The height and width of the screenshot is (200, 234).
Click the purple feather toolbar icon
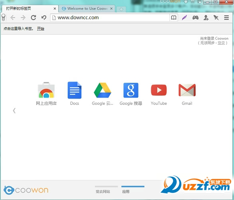pyautogui.click(x=185, y=18)
